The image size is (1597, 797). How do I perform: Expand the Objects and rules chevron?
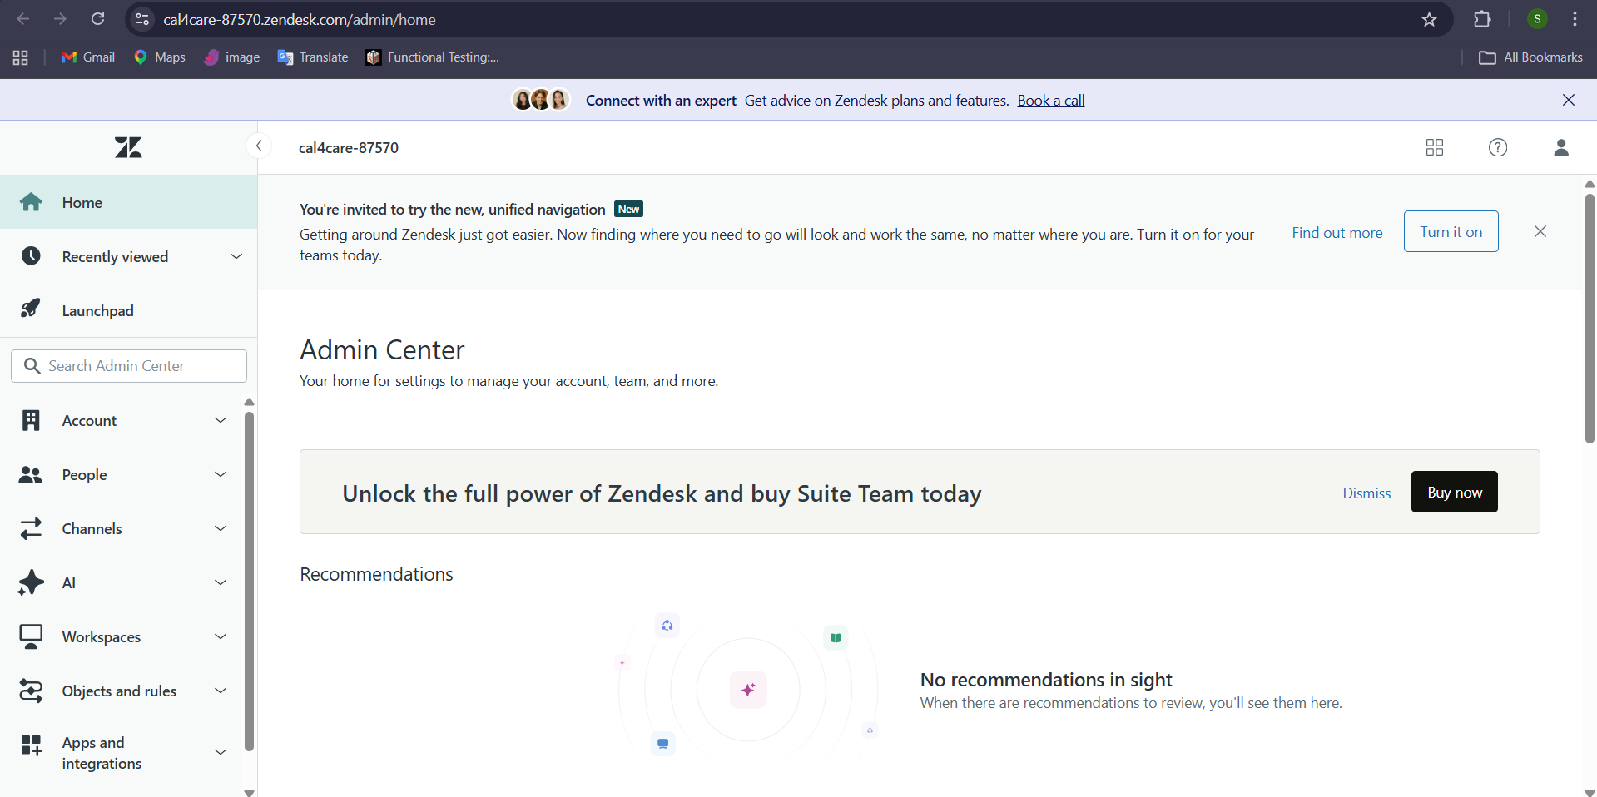(221, 691)
